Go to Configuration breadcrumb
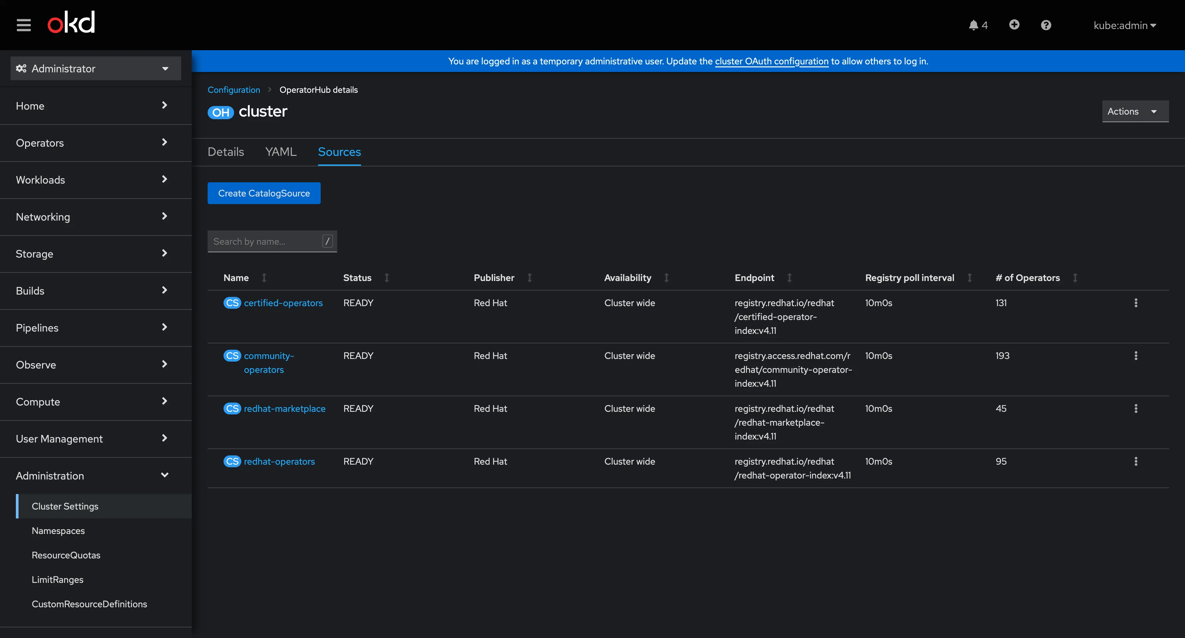The width and height of the screenshot is (1185, 638). pos(234,89)
